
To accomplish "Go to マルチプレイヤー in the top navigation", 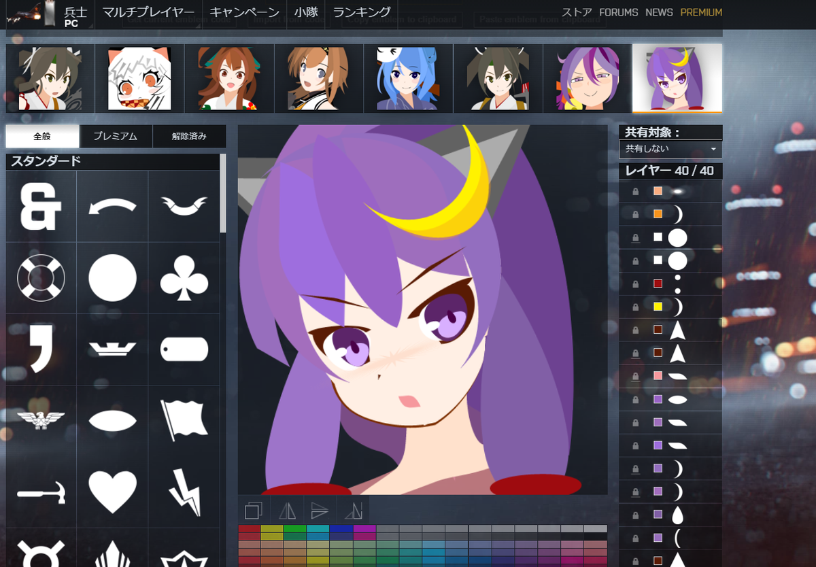I will tap(148, 12).
